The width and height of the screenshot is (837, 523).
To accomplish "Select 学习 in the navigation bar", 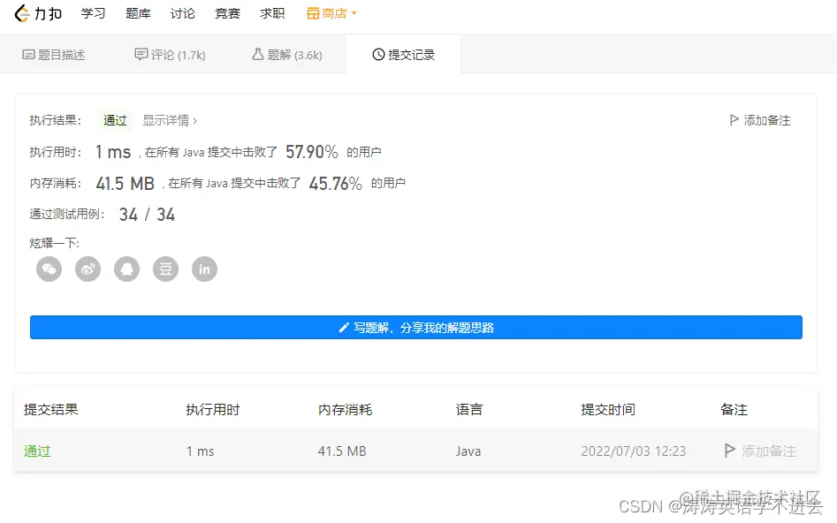I will (94, 13).
